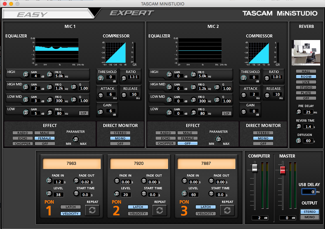This screenshot has width=325, height=229.
Task: Choose the PLATE reverb type
Action: [306, 93]
